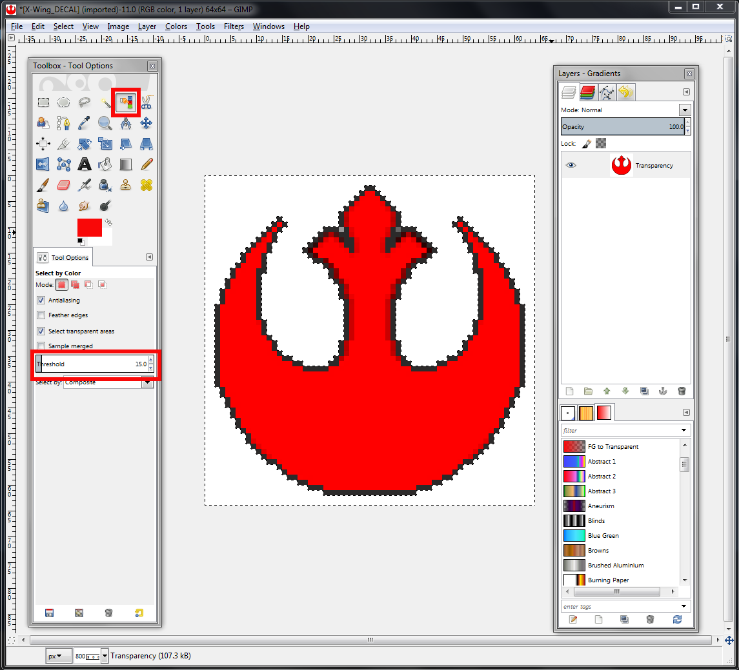Toggle the Antialiasing checkbox
The width and height of the screenshot is (739, 670).
(x=41, y=300)
